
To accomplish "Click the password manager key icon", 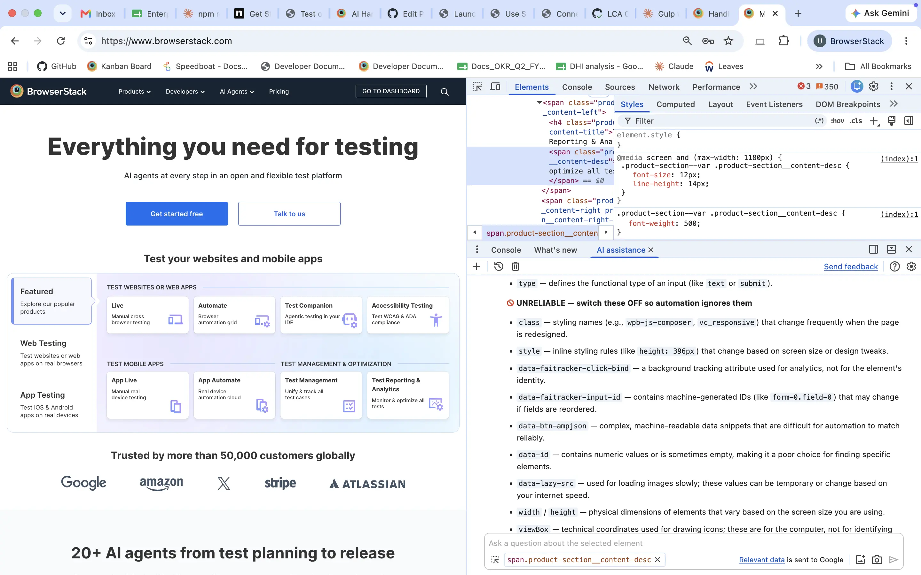I will coord(708,41).
